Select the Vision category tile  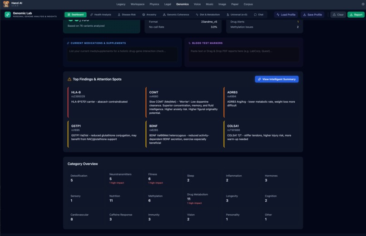click(203, 217)
